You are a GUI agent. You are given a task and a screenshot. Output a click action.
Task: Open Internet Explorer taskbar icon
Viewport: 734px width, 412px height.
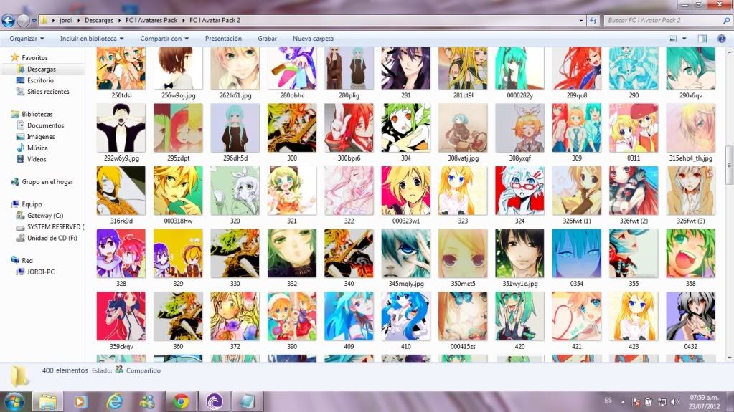pyautogui.click(x=114, y=402)
